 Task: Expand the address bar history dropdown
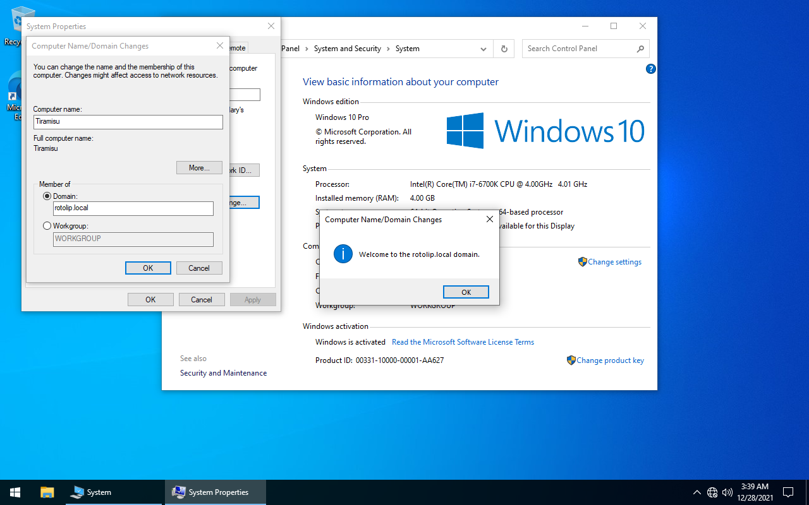tap(484, 49)
